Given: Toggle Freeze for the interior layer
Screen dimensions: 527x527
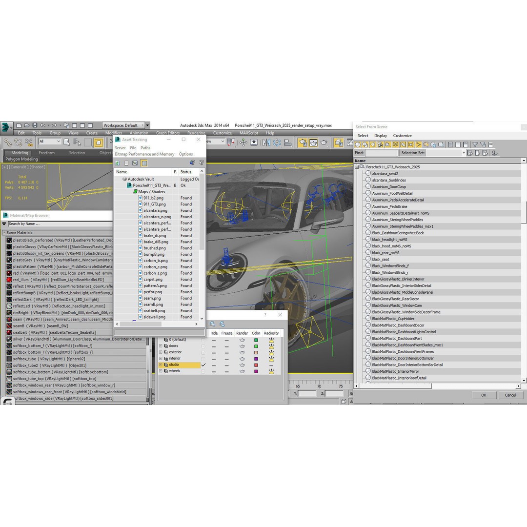Looking at the screenshot, I should tap(226, 359).
